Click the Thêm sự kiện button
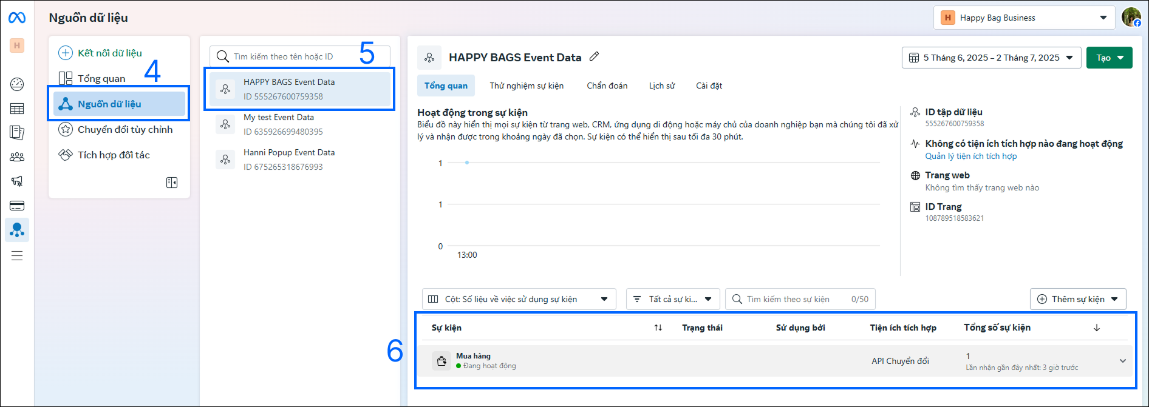This screenshot has height=407, width=1149. (1077, 299)
